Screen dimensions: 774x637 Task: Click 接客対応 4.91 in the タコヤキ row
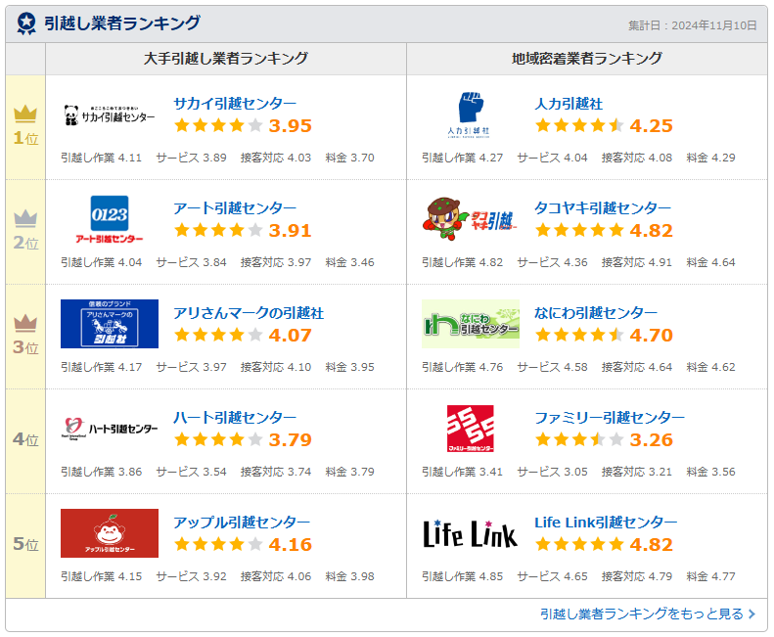(x=637, y=262)
